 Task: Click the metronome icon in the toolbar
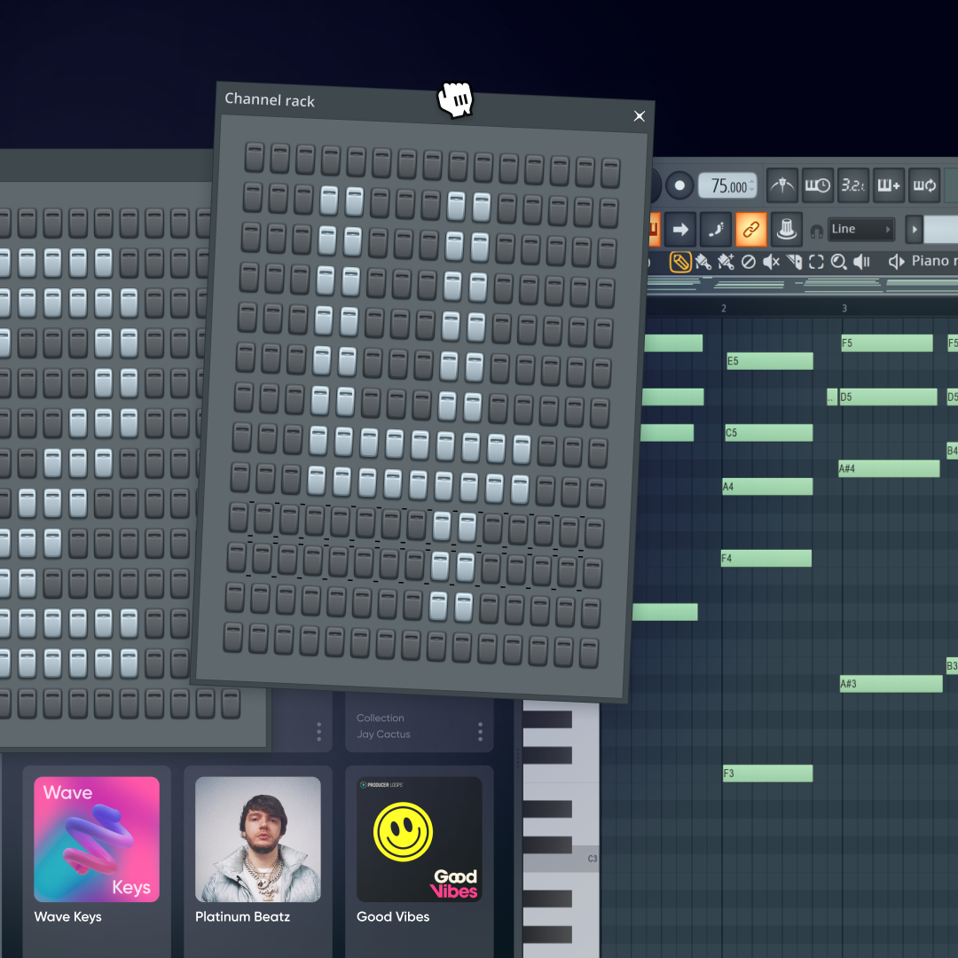(x=781, y=185)
